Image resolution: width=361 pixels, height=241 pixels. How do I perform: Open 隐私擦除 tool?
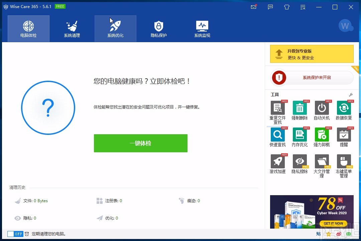[x=299, y=164]
